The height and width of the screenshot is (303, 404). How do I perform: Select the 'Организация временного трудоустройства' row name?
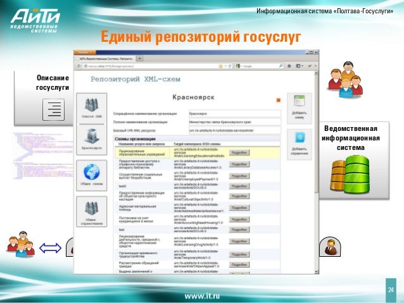tap(138, 254)
